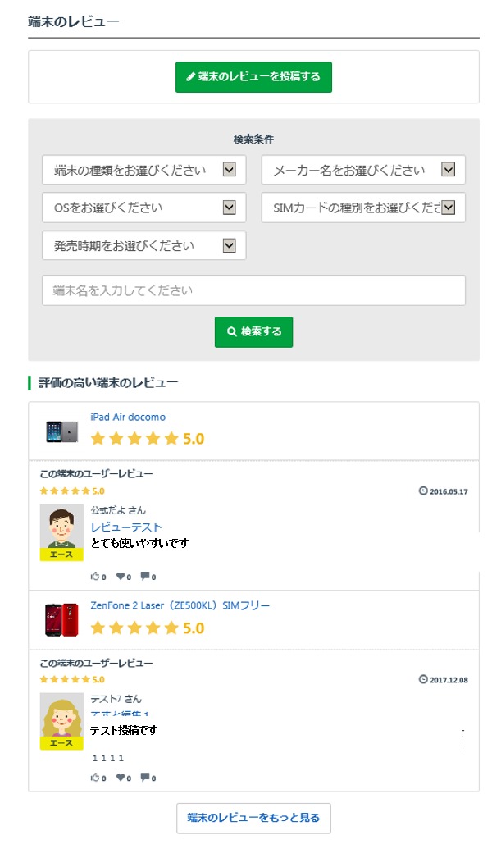The width and height of the screenshot is (501, 849).
Task: Expand the 発売時期をお選びください dropdown
Action: pos(143,245)
